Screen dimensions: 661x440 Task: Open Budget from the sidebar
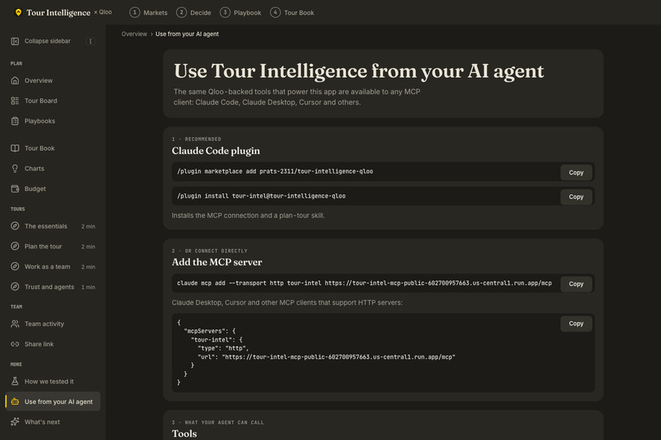(x=53, y=188)
